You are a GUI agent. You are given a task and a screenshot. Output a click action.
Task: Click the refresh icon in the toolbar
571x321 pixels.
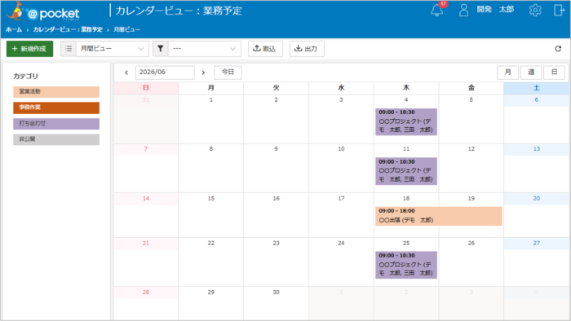(x=558, y=49)
